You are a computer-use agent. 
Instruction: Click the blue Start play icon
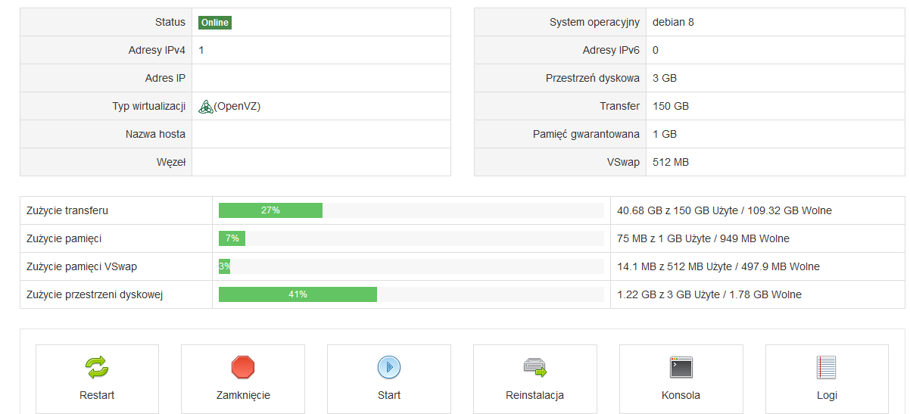coord(389,368)
